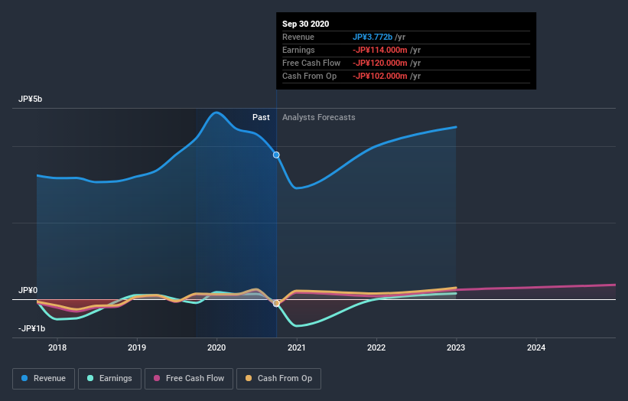Click the Analysts Forecasts label
Screen dimensions: 628x401
click(319, 117)
